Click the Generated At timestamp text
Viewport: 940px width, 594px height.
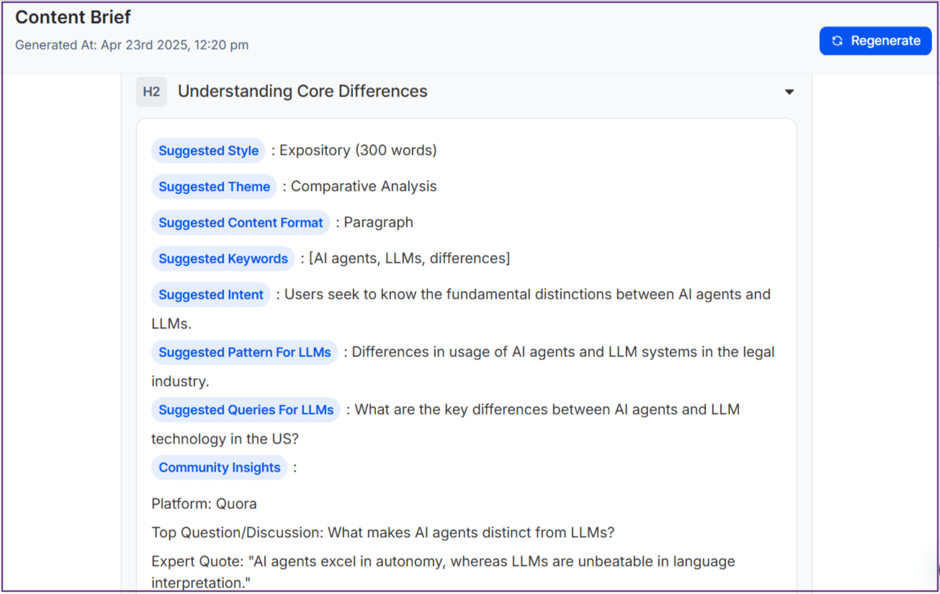[132, 45]
